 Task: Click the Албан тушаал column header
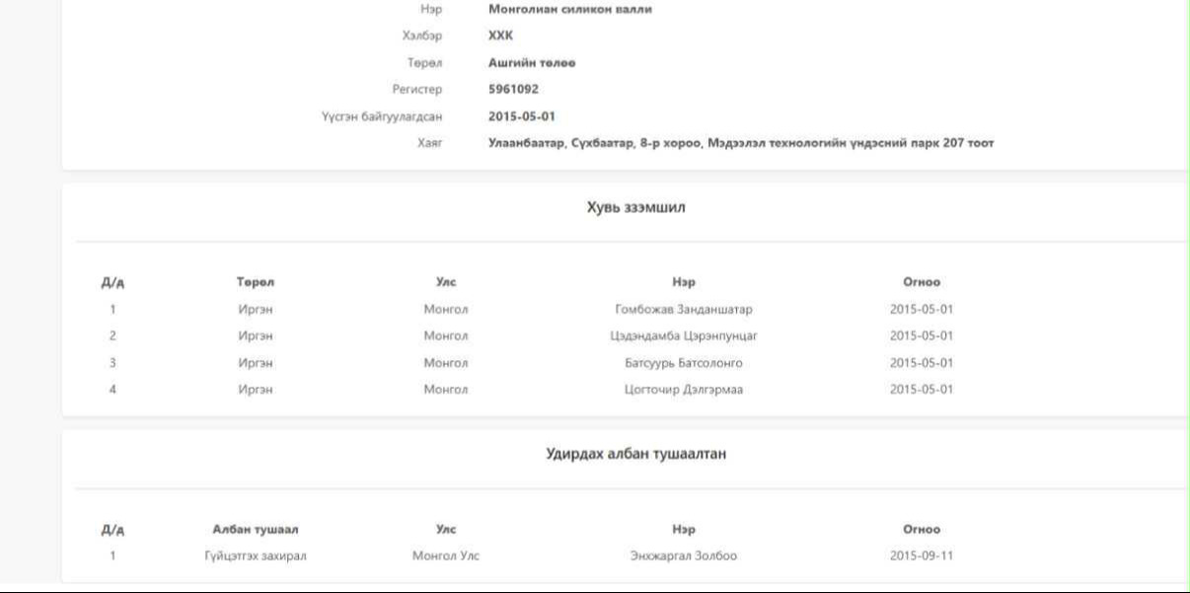pyautogui.click(x=256, y=530)
